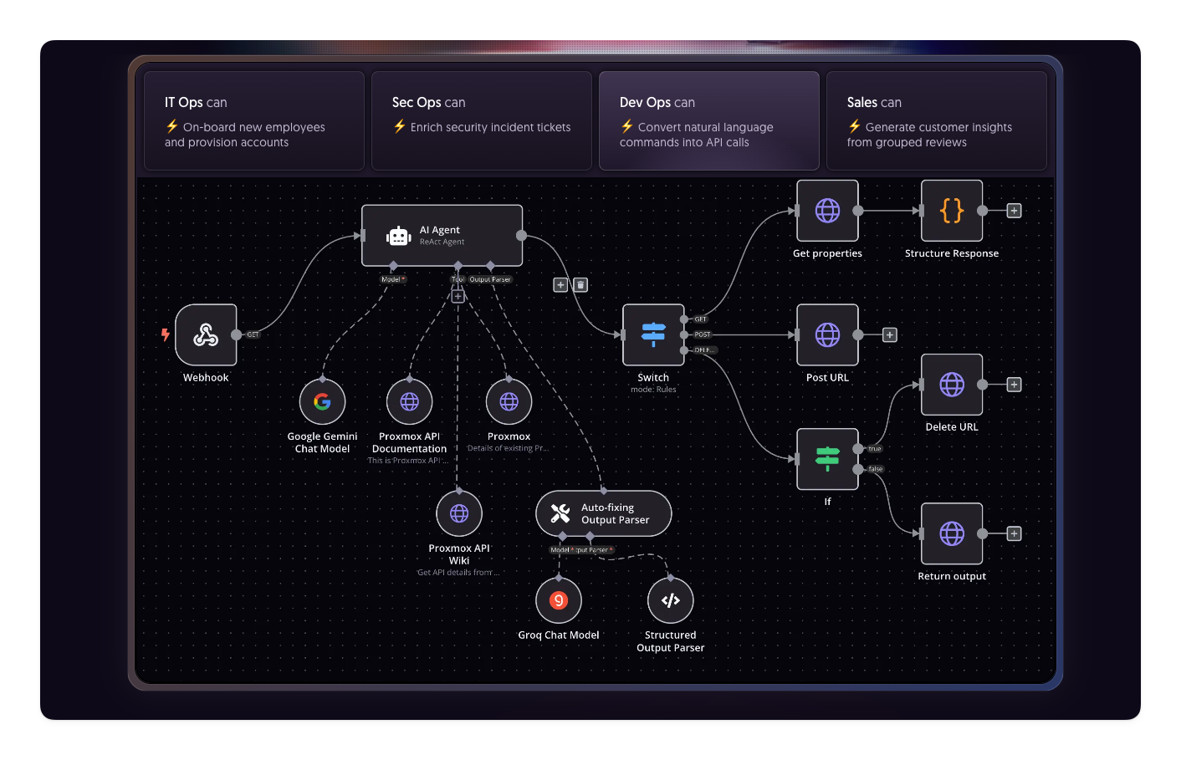The image size is (1181, 760).
Task: Select the Groq Chat Model node
Action: 559,600
